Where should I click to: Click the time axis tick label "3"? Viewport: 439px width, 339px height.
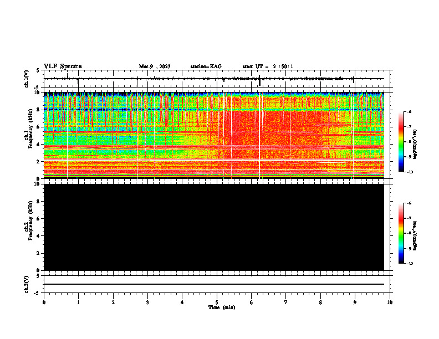pyautogui.click(x=147, y=302)
